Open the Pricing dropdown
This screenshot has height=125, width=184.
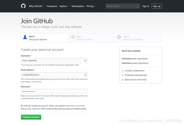coord(91,6)
